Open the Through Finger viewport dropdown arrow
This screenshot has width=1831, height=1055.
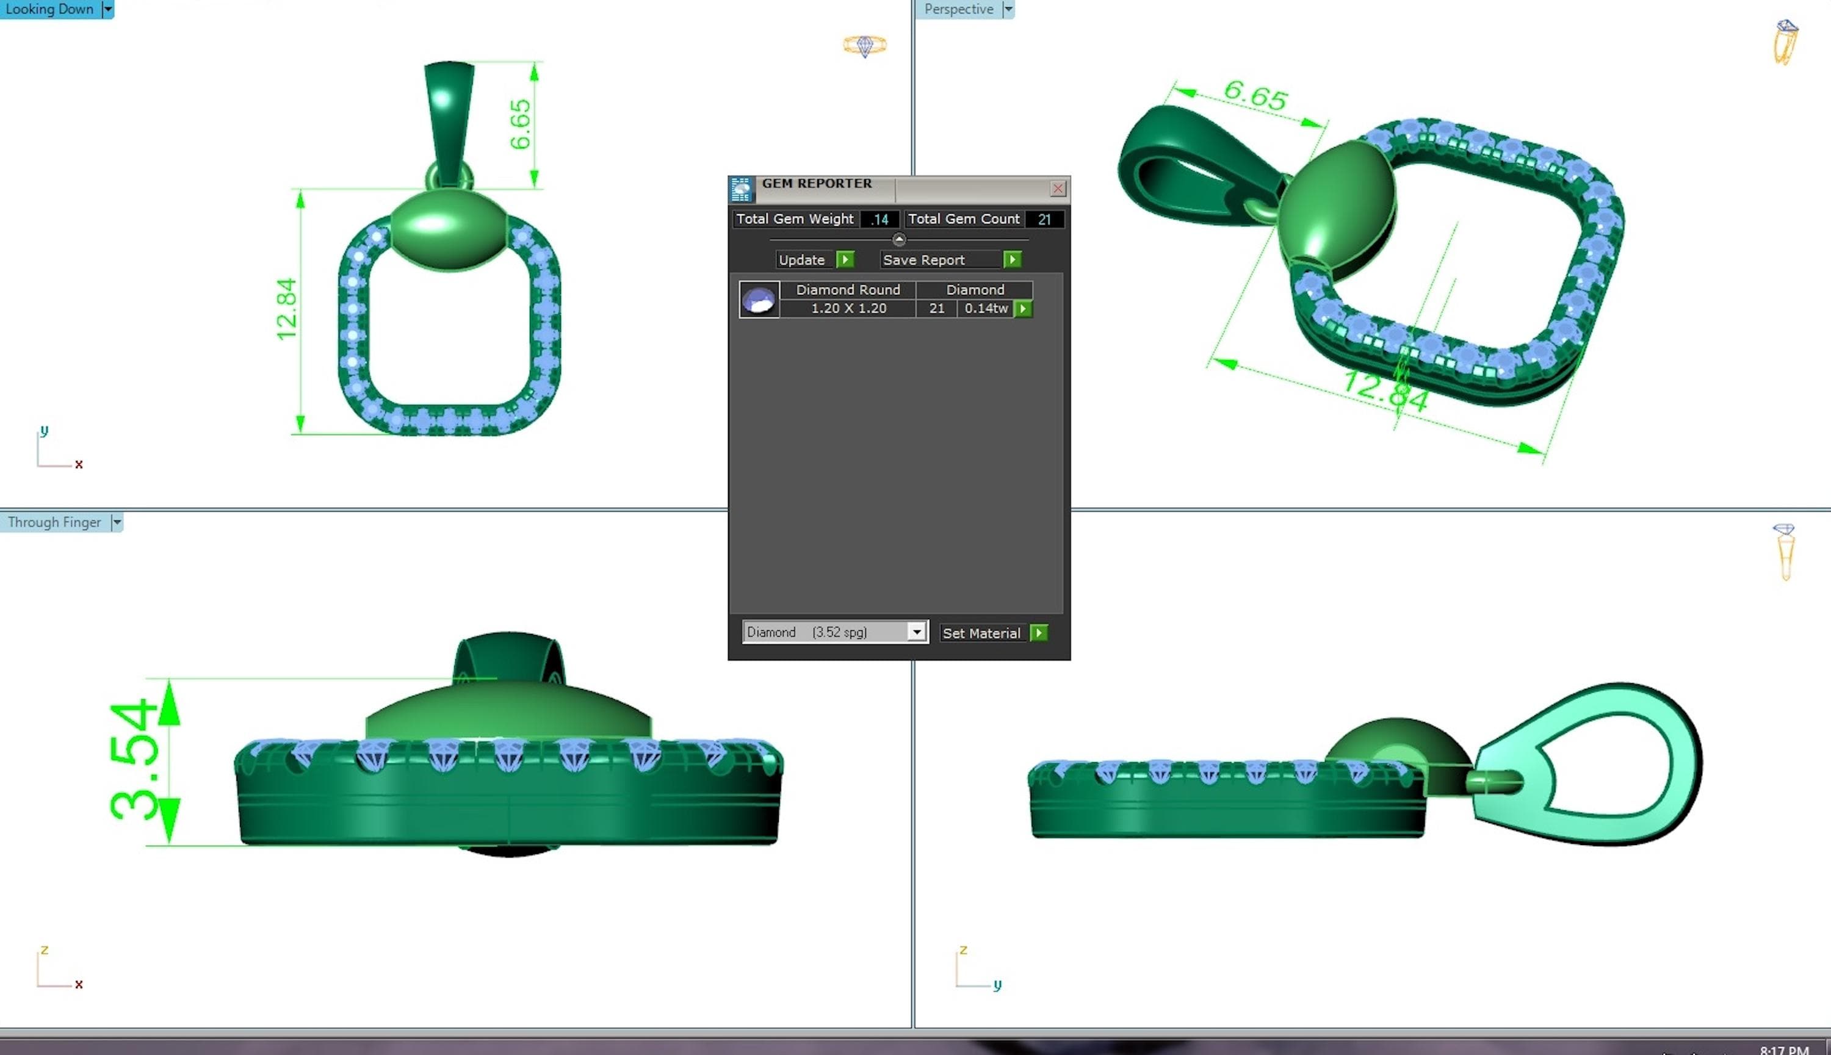point(117,522)
